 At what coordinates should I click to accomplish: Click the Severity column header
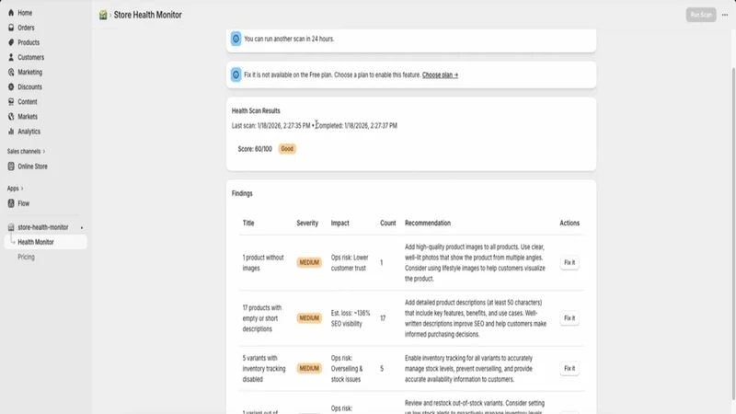[307, 223]
